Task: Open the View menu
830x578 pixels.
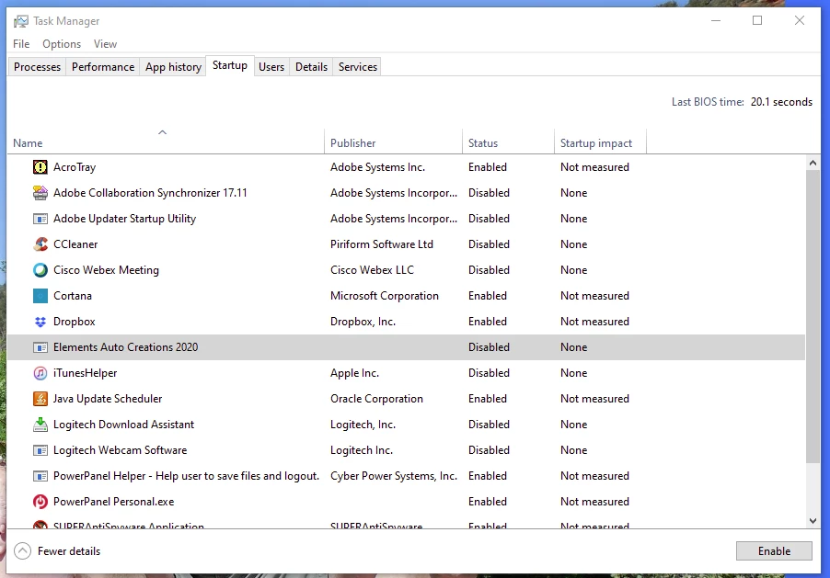Action: 105,44
